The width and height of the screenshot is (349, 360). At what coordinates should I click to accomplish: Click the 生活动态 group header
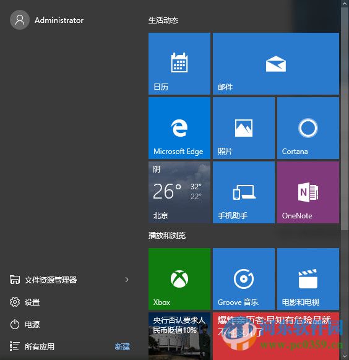coord(163,20)
